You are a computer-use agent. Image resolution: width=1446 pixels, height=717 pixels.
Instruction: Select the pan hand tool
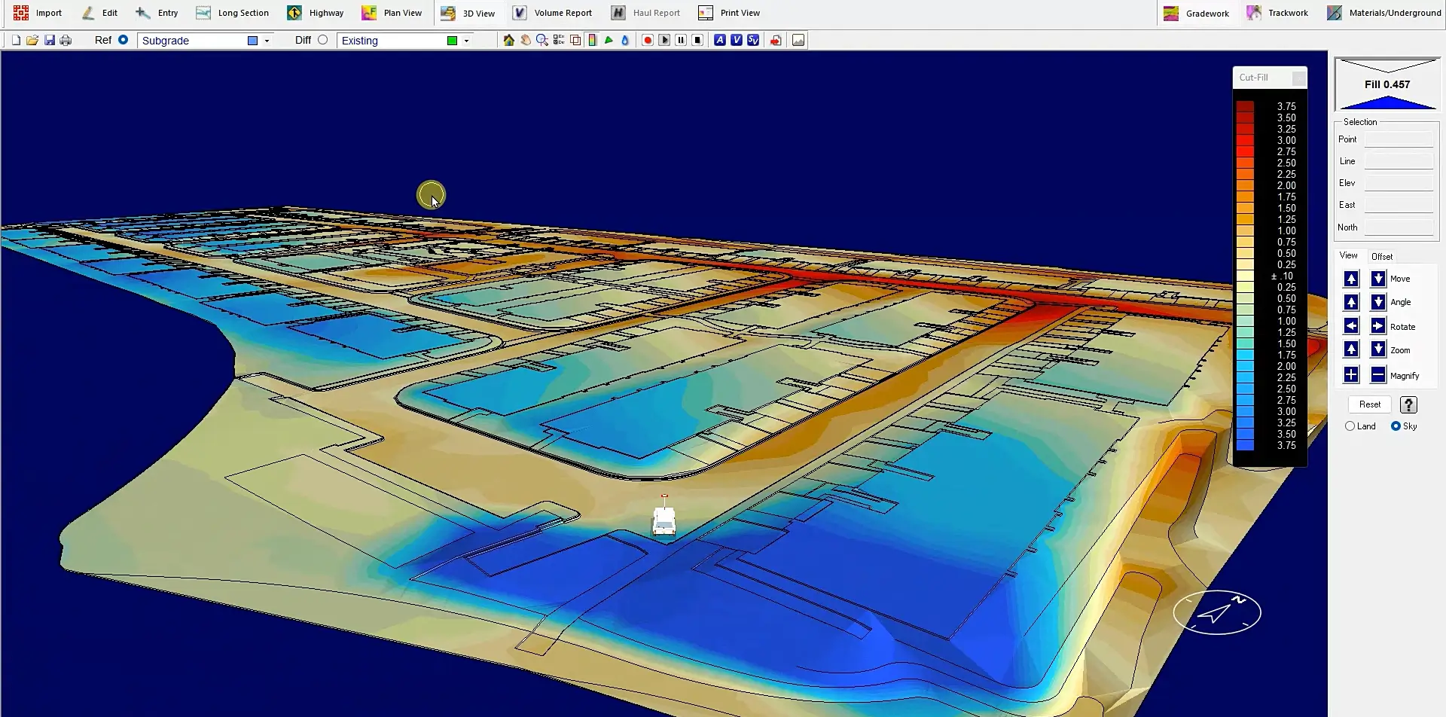click(x=526, y=41)
